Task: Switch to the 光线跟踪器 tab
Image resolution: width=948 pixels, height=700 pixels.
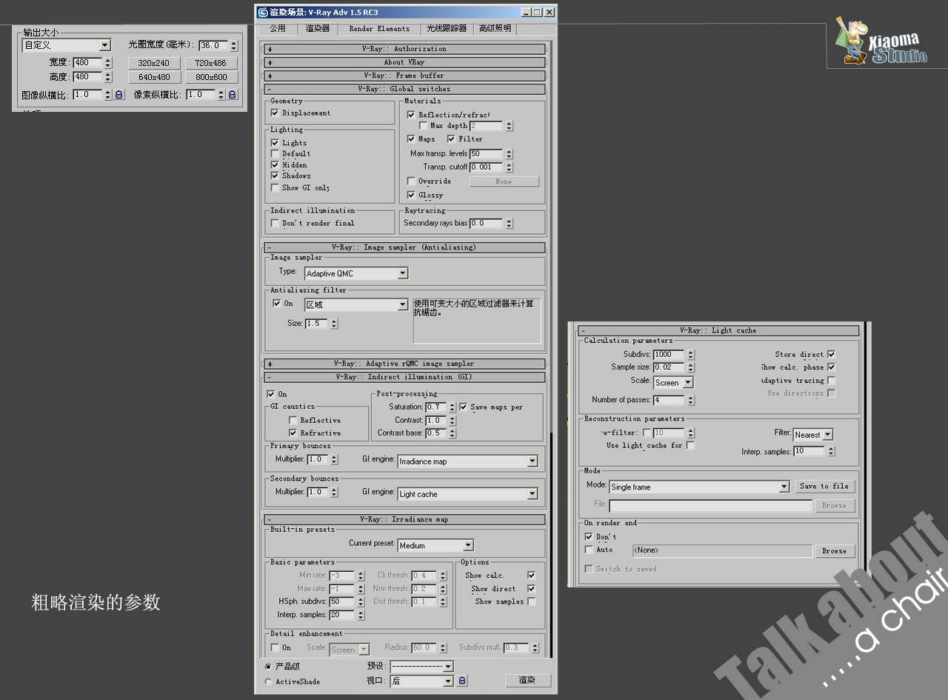Action: point(447,28)
